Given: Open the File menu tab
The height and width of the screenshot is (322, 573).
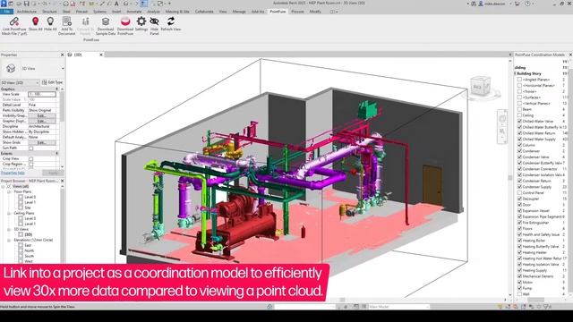Looking at the screenshot, I should (x=6, y=12).
